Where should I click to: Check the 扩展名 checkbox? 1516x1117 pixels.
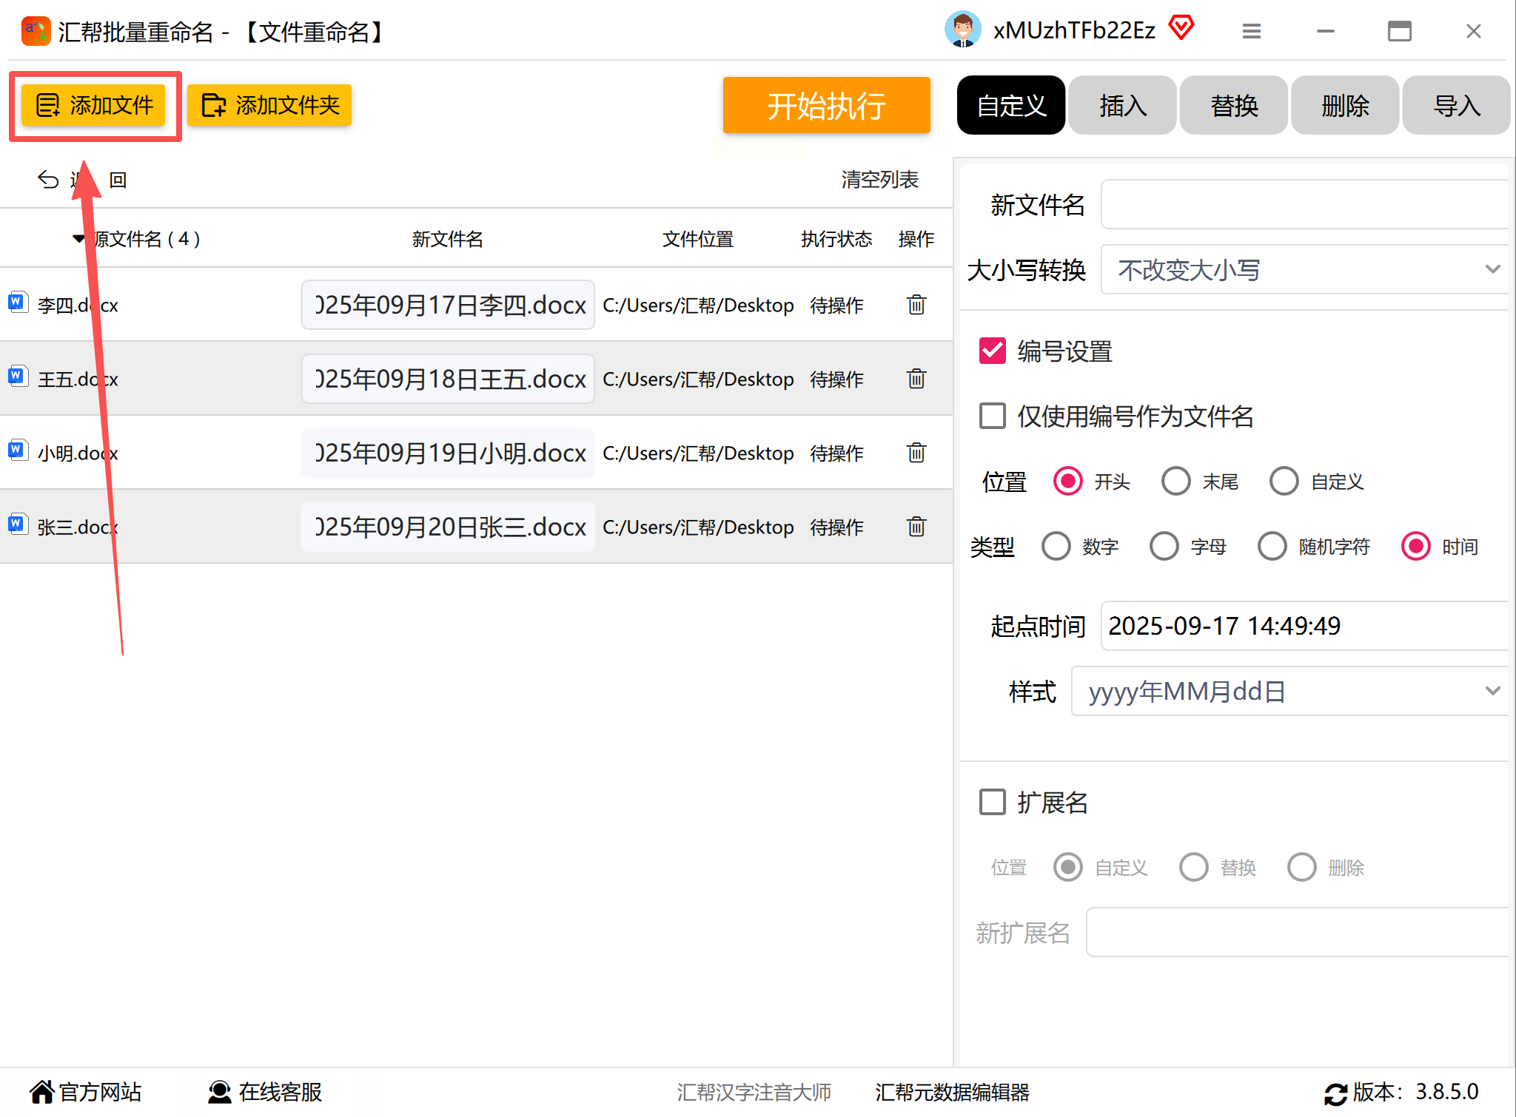click(x=992, y=802)
